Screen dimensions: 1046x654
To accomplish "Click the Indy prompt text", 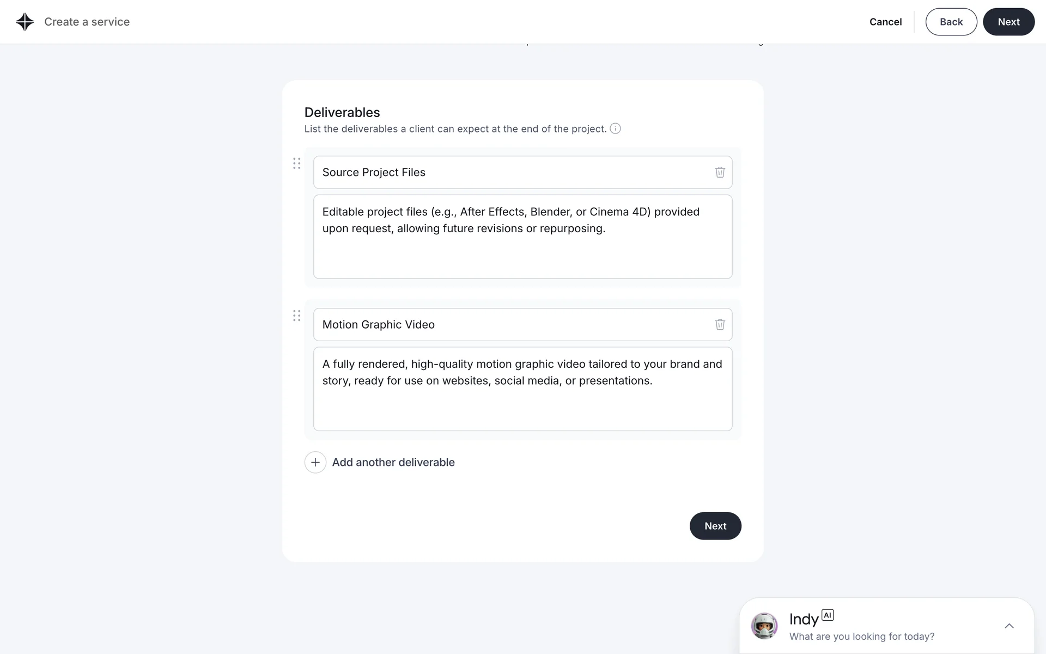I will coord(861,636).
